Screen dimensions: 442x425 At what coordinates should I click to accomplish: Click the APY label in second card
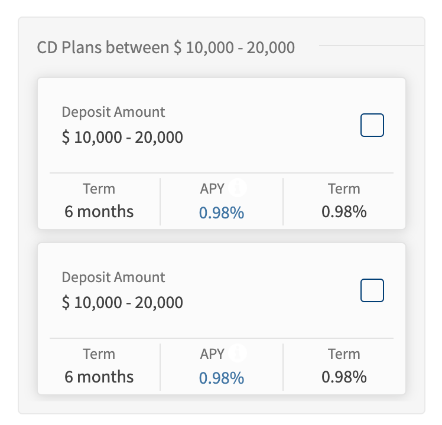click(x=212, y=354)
